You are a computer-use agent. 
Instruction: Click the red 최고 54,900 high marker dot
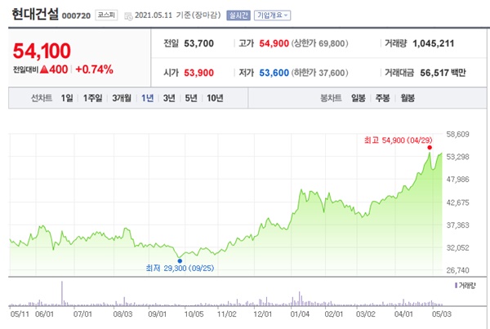pyautogui.click(x=430, y=148)
